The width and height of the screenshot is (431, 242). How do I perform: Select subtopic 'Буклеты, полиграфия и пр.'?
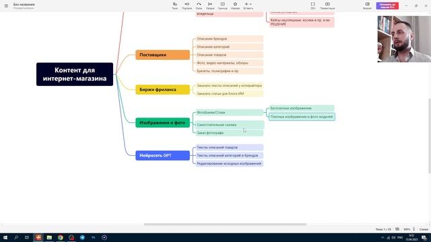coord(229,71)
